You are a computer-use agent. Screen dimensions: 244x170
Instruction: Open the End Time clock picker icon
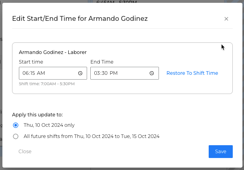(x=152, y=73)
